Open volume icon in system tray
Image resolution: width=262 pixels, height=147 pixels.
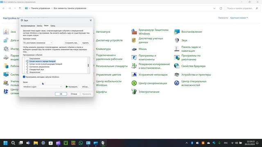[x=236, y=143]
